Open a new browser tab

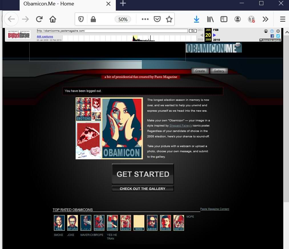coord(123,3)
